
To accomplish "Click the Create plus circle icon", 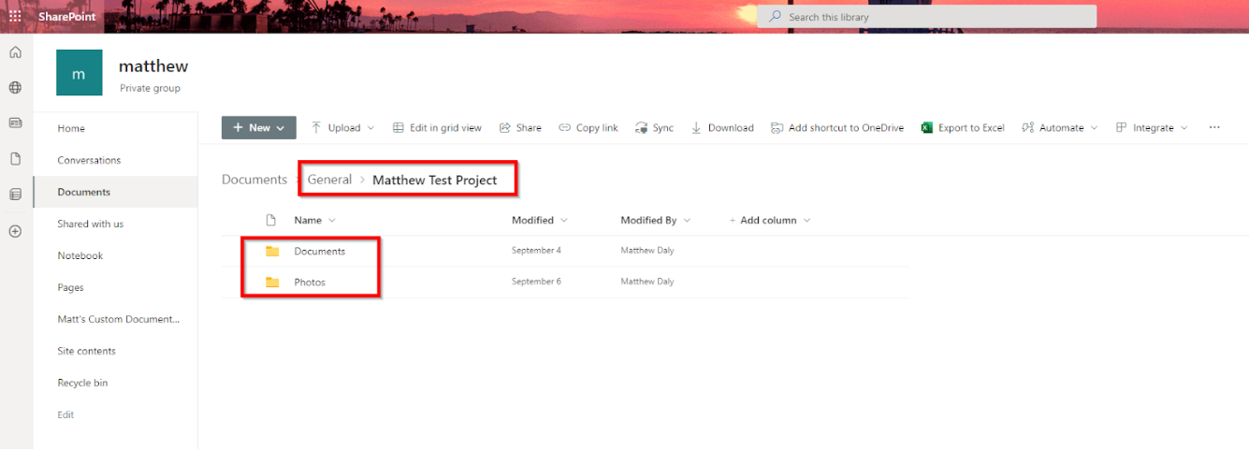I will (x=15, y=231).
